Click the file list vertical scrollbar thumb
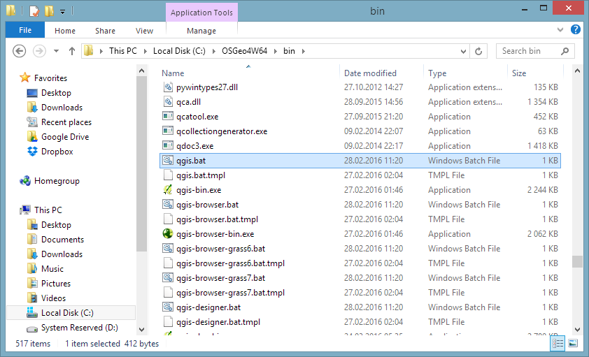The image size is (589, 357). [577, 261]
